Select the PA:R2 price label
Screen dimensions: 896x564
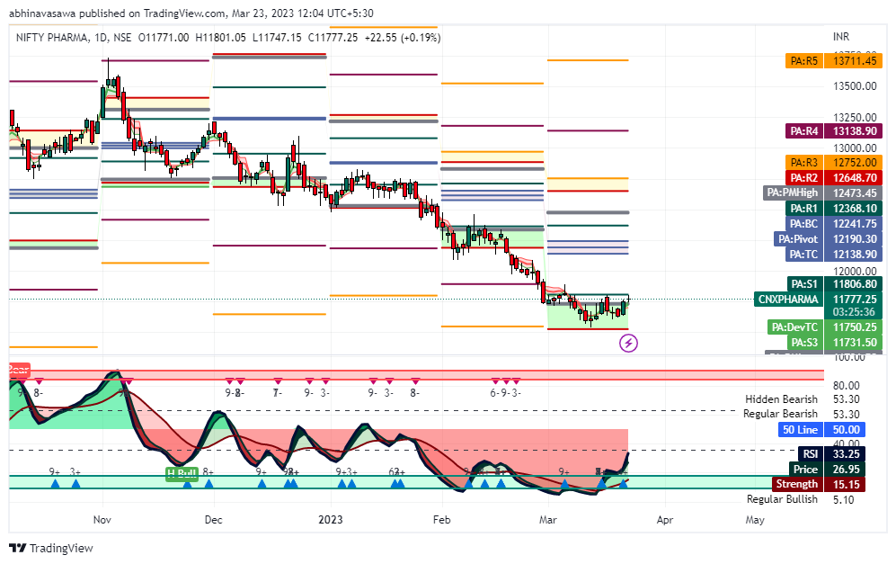click(804, 178)
